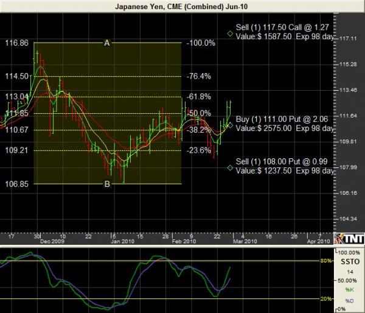Screen dimensions: 365x313
Task: Click Feb 2010 on the date axis
Action: pyautogui.click(x=182, y=241)
